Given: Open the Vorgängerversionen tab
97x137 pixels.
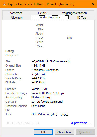Looking at the screenshot, I should pos(74,13).
